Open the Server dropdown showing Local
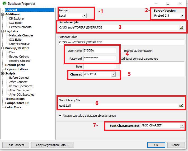Viewport: 188px width, 151px height. (x=84, y=16)
